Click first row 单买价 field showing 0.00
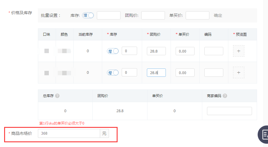This screenshot has height=147, width=268. pyautogui.click(x=185, y=51)
